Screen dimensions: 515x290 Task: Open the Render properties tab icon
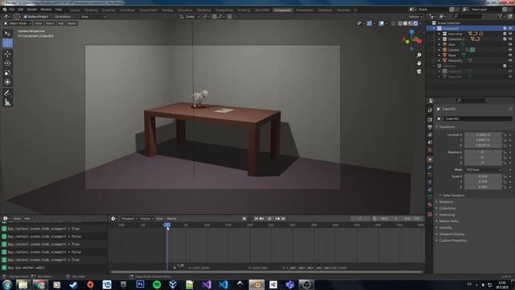pyautogui.click(x=430, y=120)
